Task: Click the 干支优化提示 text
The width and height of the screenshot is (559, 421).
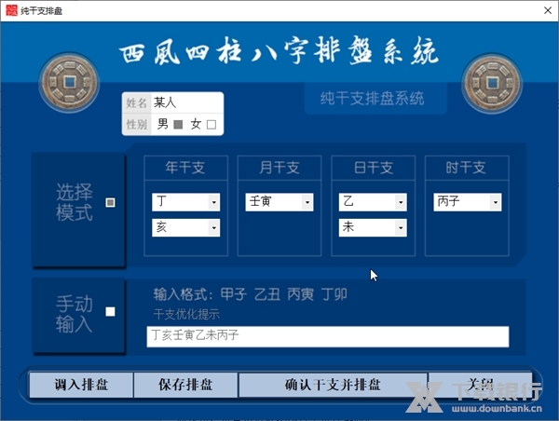Action: tap(186, 315)
